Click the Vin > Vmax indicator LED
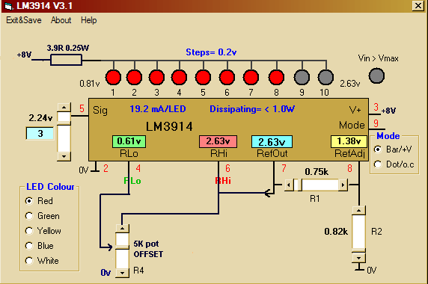The image size is (428, 284). click(376, 75)
